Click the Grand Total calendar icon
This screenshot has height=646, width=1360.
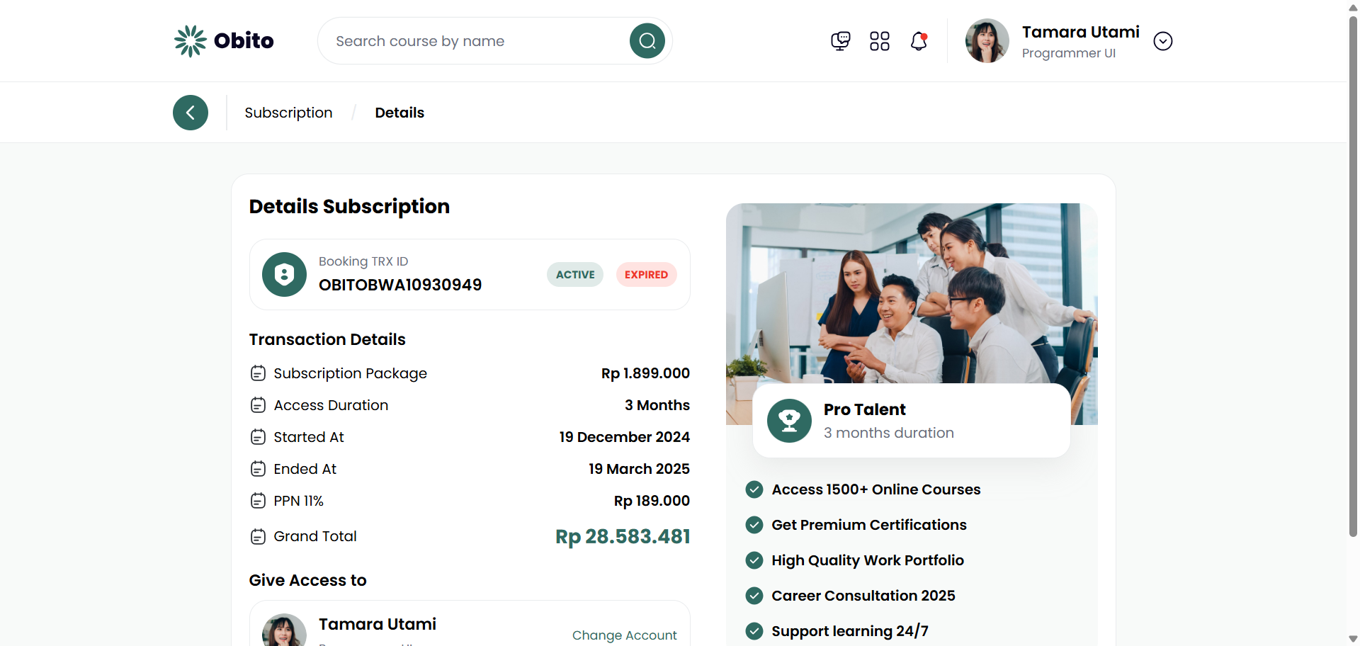(259, 537)
